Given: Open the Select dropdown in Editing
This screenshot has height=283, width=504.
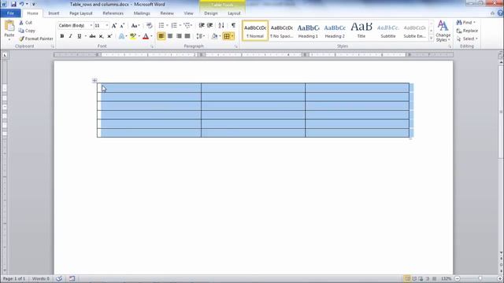Looking at the screenshot, I should point(467,39).
